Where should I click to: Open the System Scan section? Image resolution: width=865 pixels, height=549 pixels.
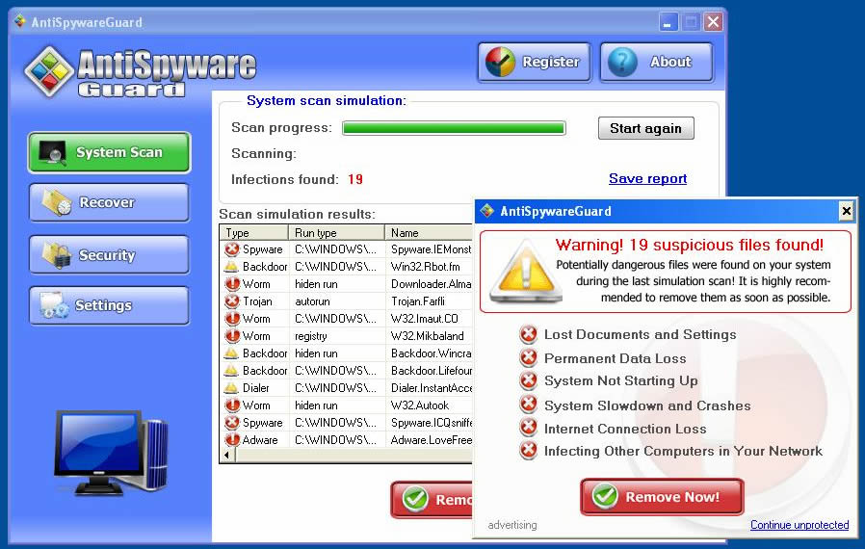pyautogui.click(x=109, y=152)
